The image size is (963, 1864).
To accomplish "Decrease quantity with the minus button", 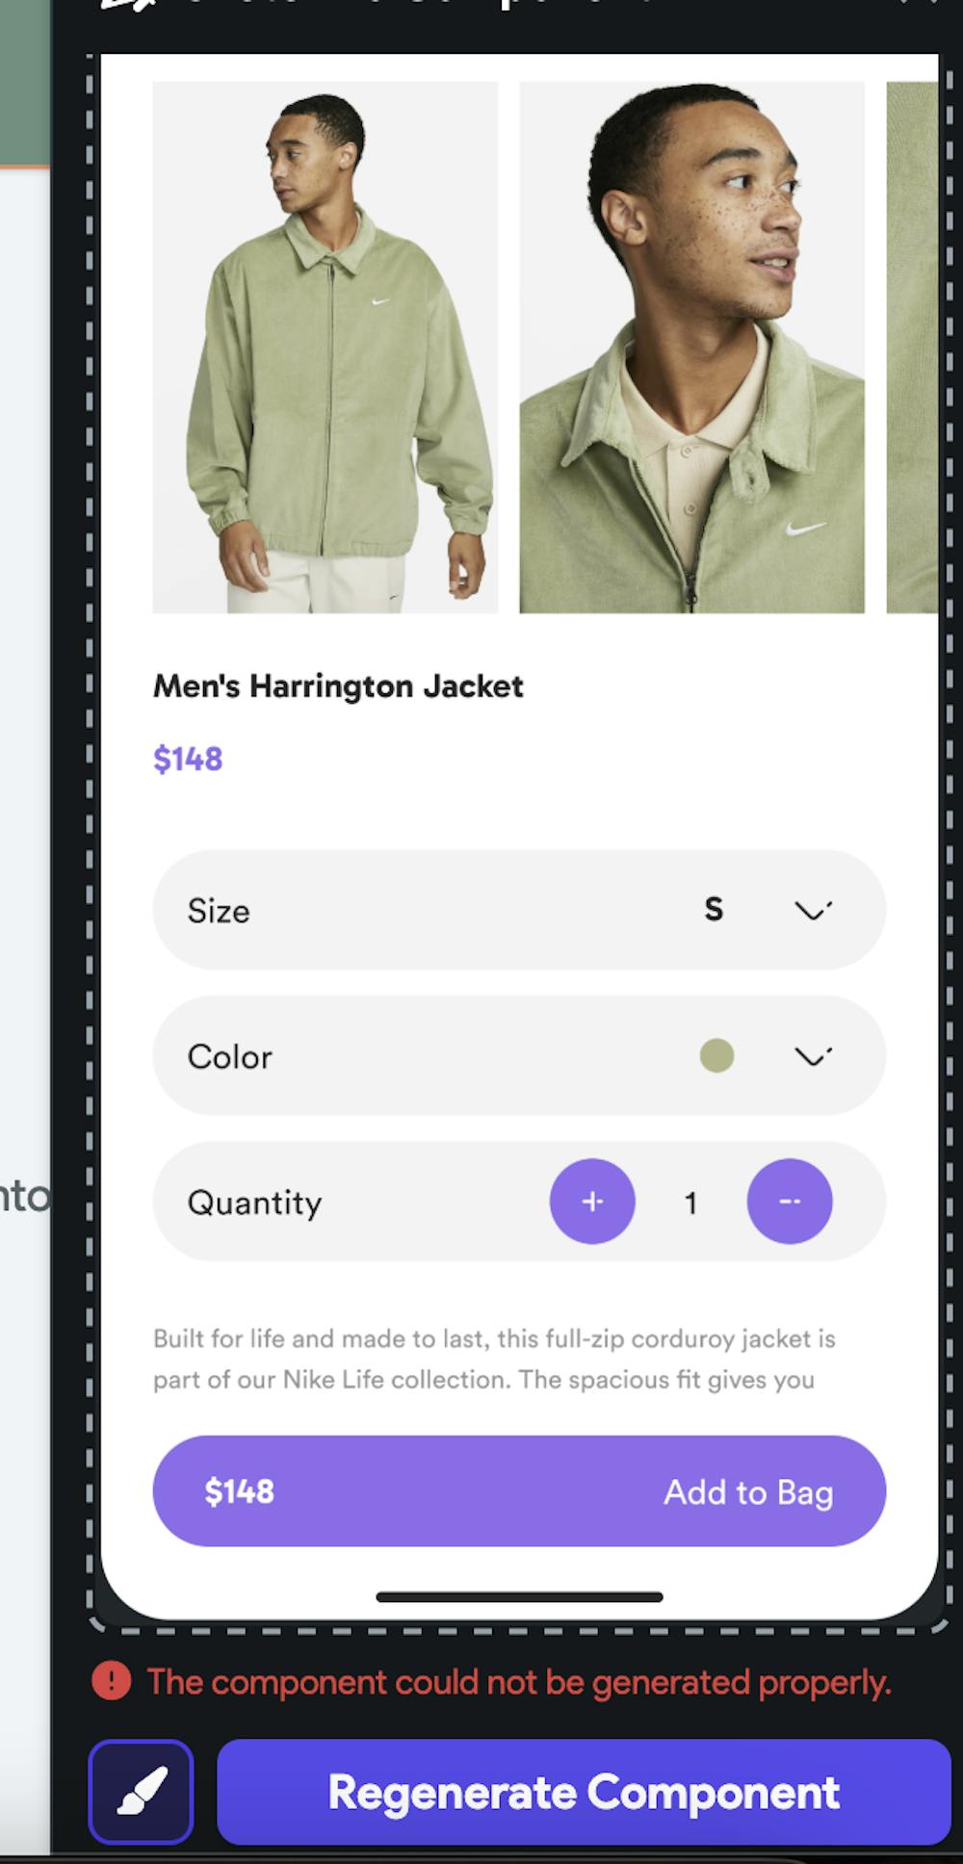I will tap(790, 1201).
